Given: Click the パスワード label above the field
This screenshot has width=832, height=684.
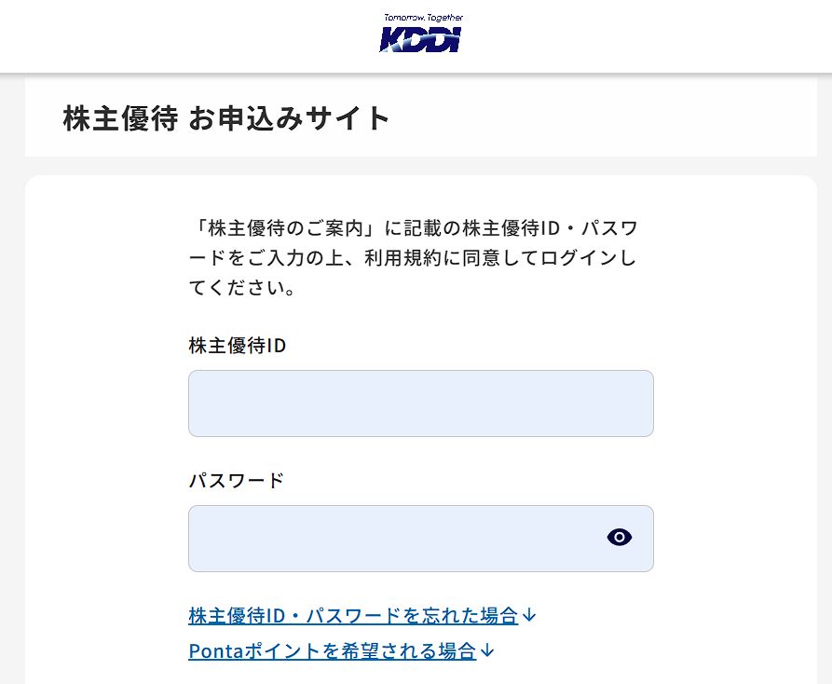Looking at the screenshot, I should click(x=236, y=481).
